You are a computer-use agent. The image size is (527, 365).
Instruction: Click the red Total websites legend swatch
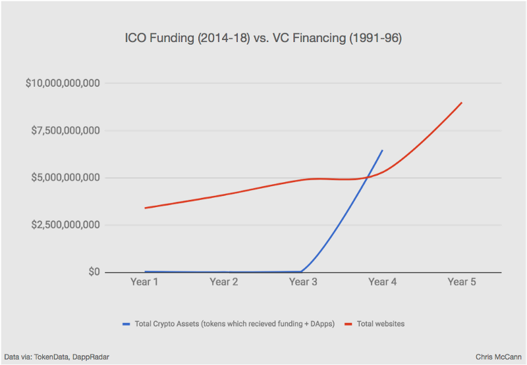tap(348, 324)
